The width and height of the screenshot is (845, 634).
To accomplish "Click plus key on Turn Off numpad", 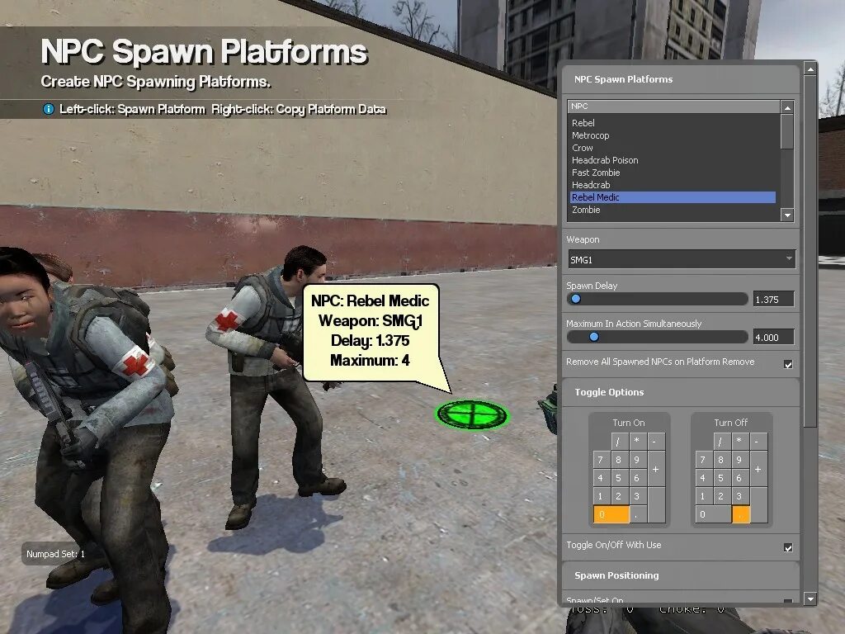I will click(758, 469).
